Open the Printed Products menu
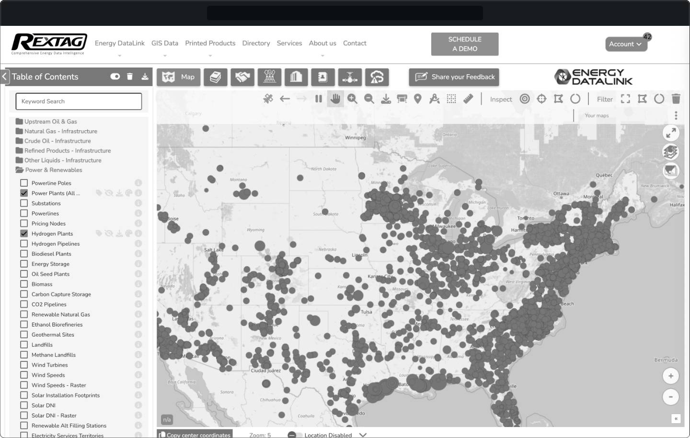Viewport: 690px width, 438px height. click(210, 43)
